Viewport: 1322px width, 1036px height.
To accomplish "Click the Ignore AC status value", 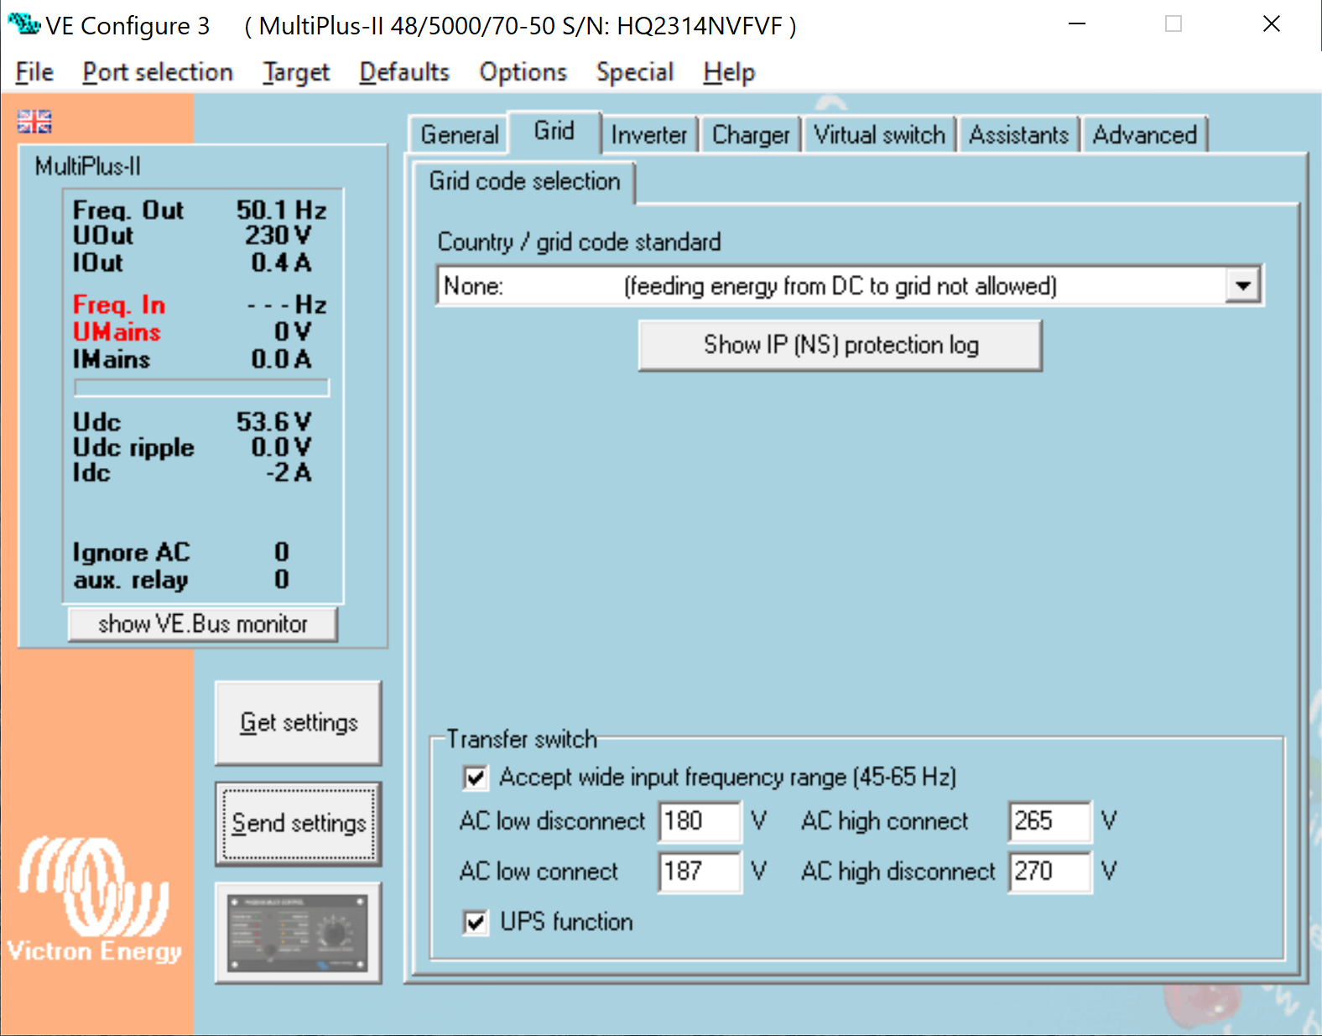I will pos(282,552).
